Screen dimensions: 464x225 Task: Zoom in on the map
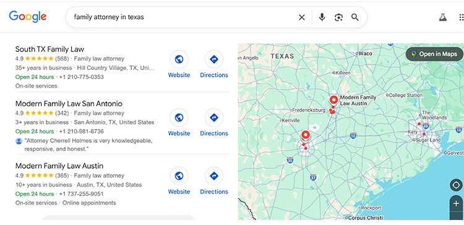(x=456, y=203)
